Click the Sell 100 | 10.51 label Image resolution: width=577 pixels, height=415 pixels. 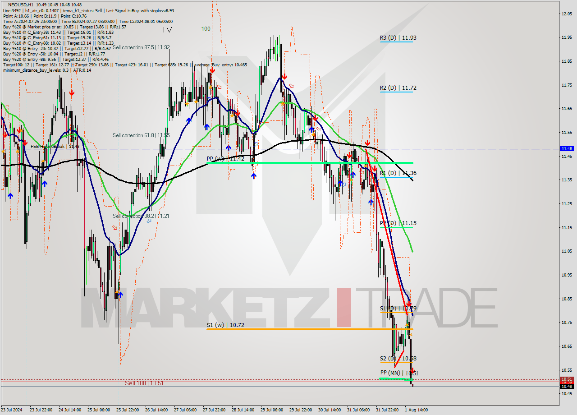point(144,383)
